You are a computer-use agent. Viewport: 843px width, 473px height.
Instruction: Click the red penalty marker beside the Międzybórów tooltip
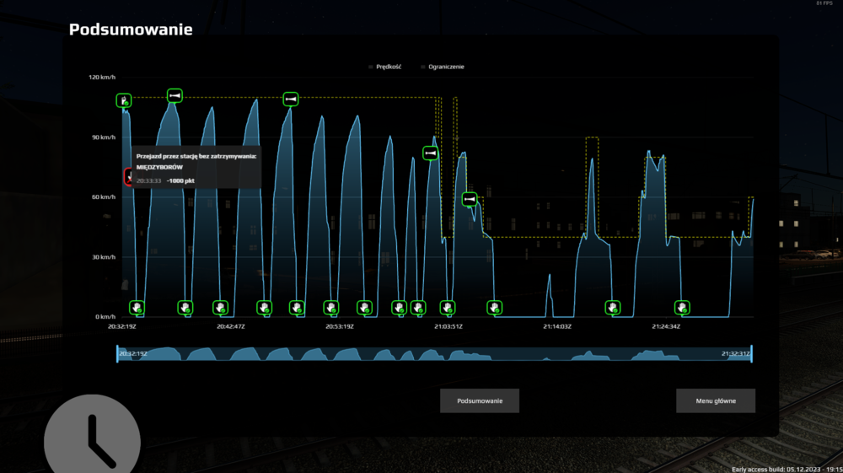coord(127,176)
